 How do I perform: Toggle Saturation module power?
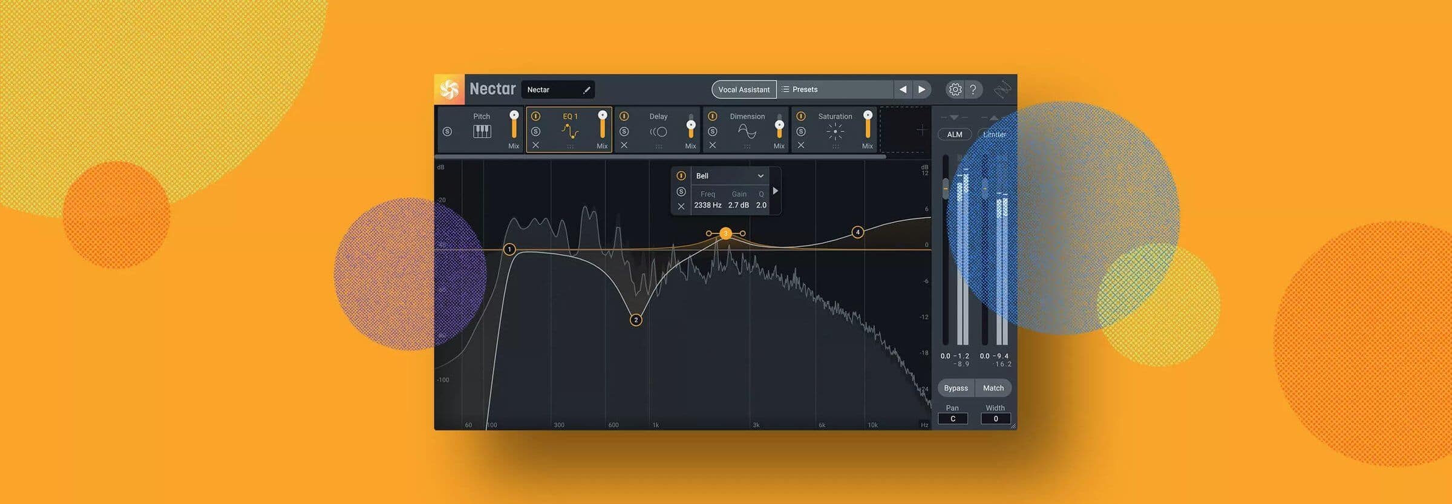click(801, 116)
